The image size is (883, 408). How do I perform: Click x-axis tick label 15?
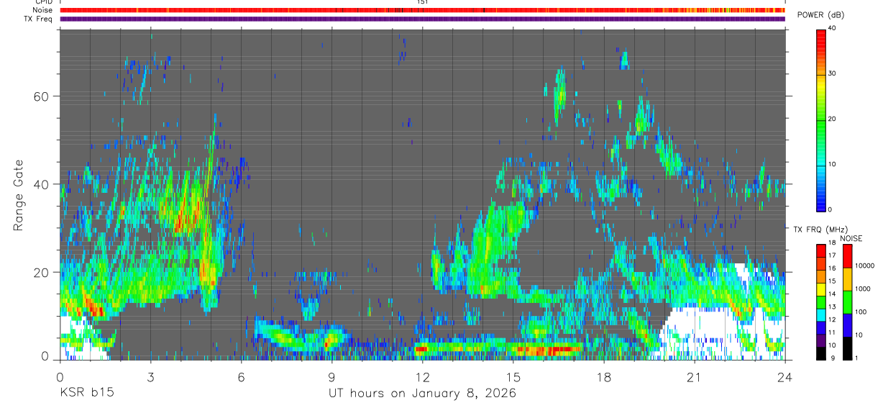(513, 376)
